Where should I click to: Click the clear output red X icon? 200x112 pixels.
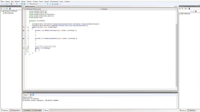click(31, 95)
